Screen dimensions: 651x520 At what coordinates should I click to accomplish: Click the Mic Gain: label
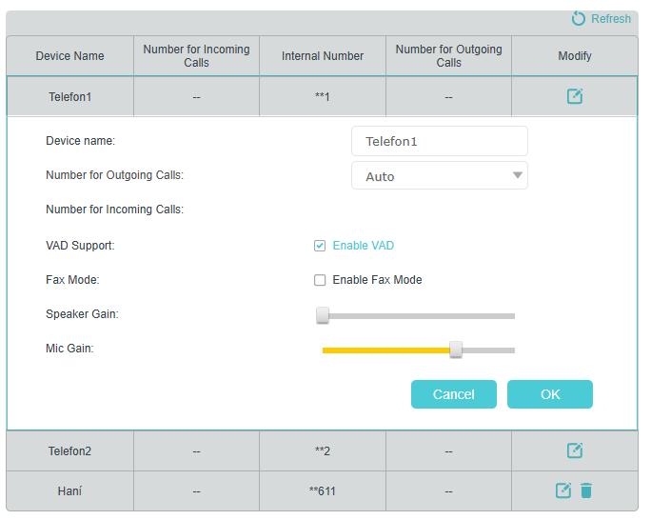point(69,348)
